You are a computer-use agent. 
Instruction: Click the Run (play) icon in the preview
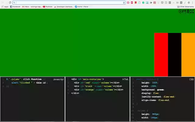coord(180,11)
